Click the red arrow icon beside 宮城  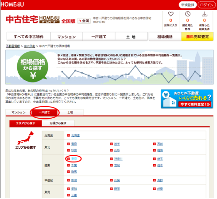pyautogui.click(x=155, y=144)
